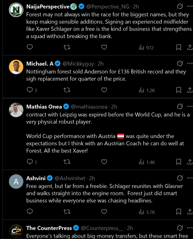Open more options on NaijaPerspective's tweet

coord(190,6)
